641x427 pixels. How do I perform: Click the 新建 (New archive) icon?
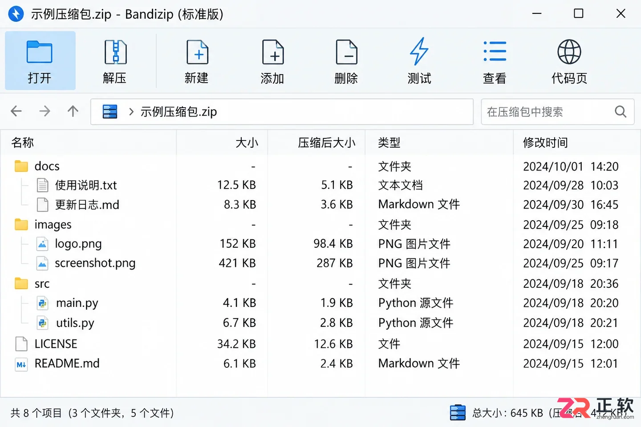(197, 52)
